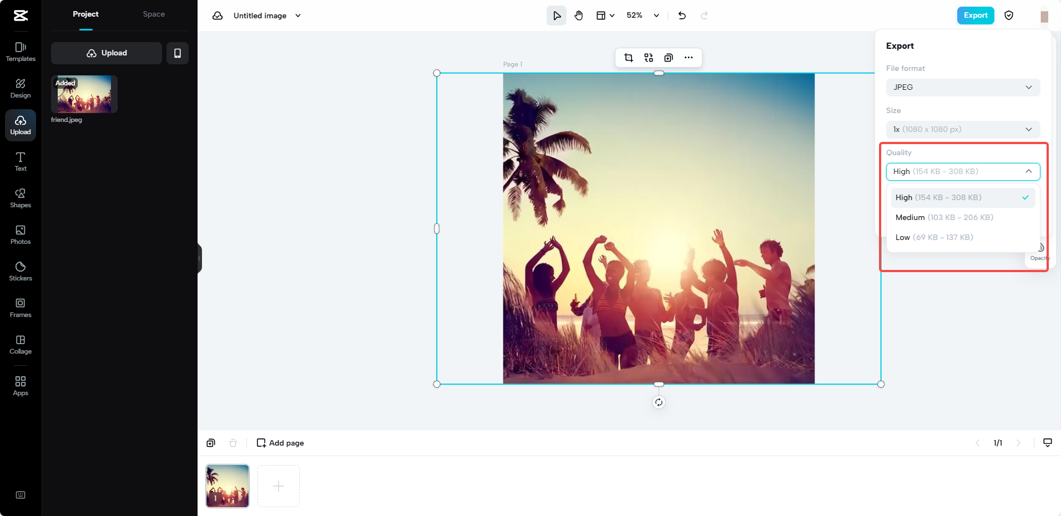Open the Stickers panel

pyautogui.click(x=21, y=270)
